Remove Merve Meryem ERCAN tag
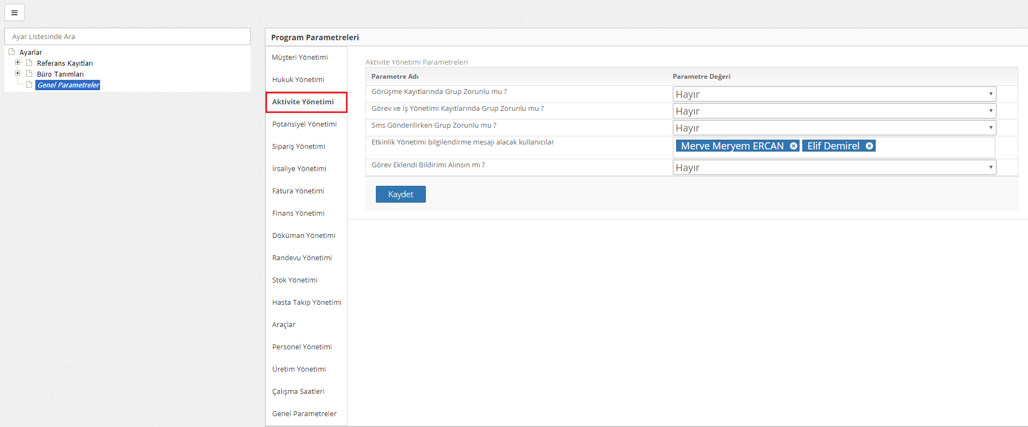Viewport: 1028px width, 427px height. coord(794,146)
